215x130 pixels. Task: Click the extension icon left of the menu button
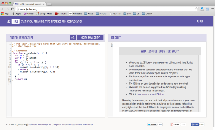coord(207,9)
